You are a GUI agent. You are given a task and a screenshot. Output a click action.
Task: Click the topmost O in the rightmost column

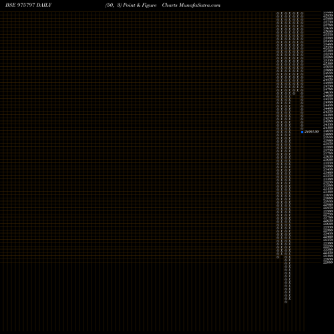(302, 13)
